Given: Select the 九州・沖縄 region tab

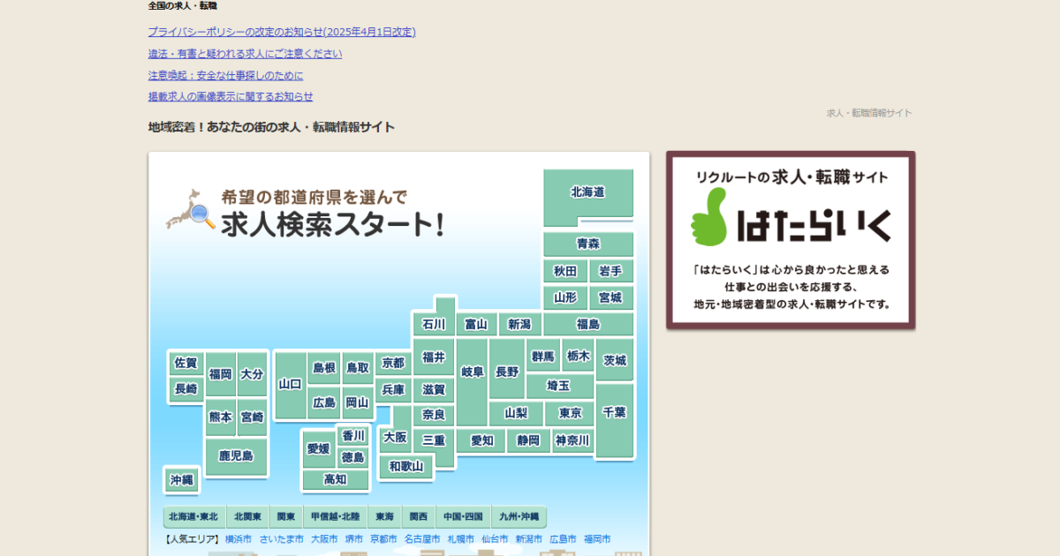Looking at the screenshot, I should 519,516.
